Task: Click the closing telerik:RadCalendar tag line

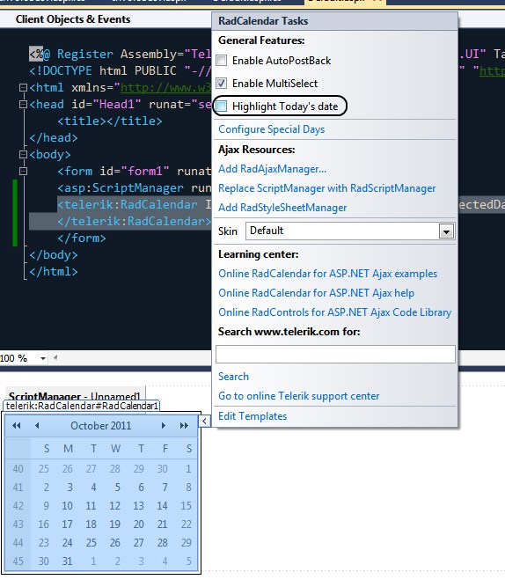Action: click(x=135, y=221)
